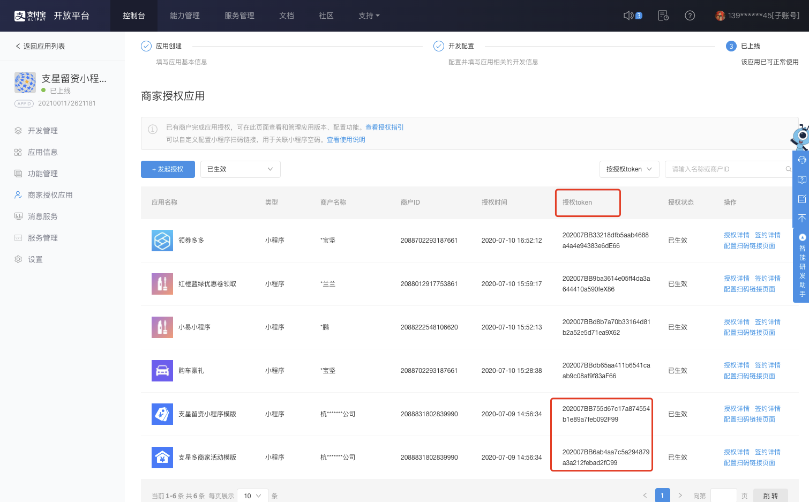The width and height of the screenshot is (809, 502).
Task: Open the help question mark icon
Action: click(690, 16)
